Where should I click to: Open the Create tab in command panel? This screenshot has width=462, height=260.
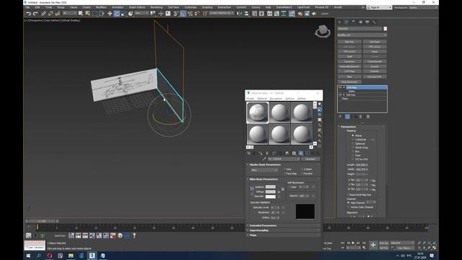[x=339, y=22]
